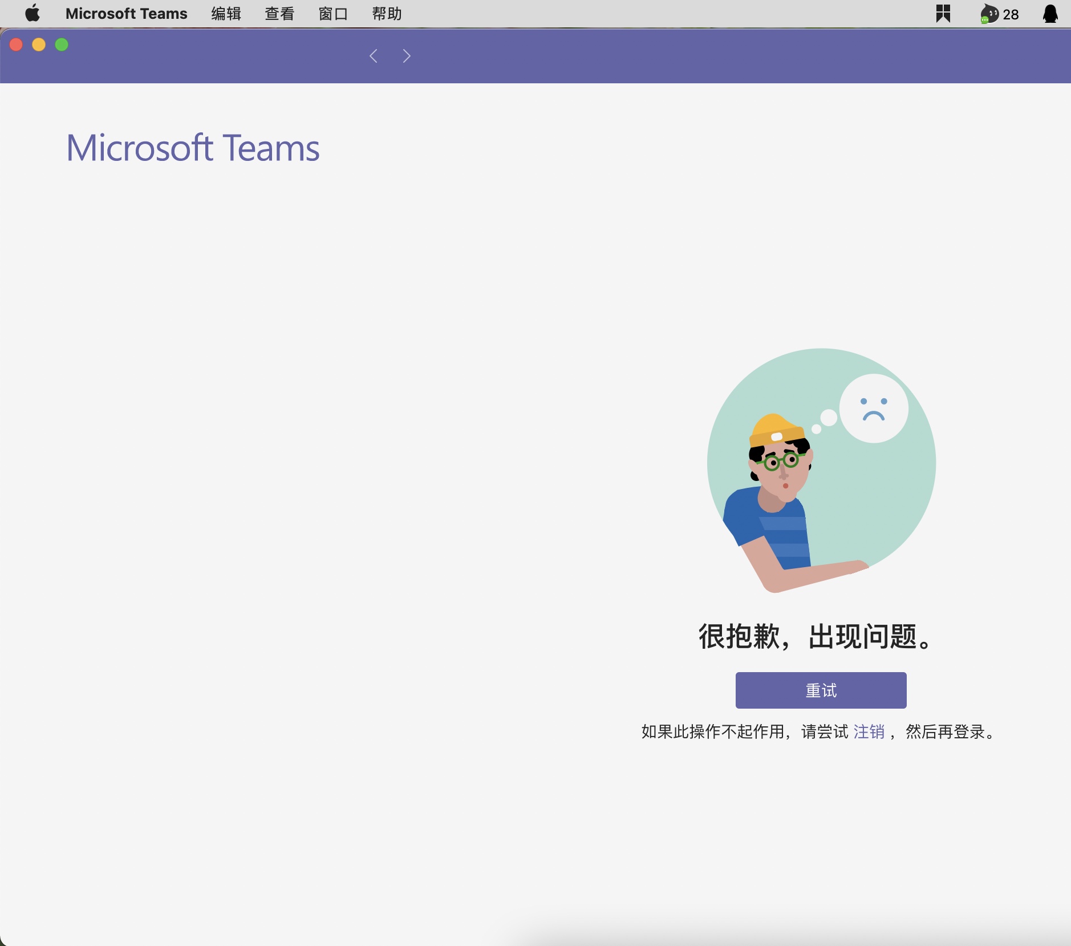Close the Teams window with the red button
1071x946 pixels.
point(16,45)
